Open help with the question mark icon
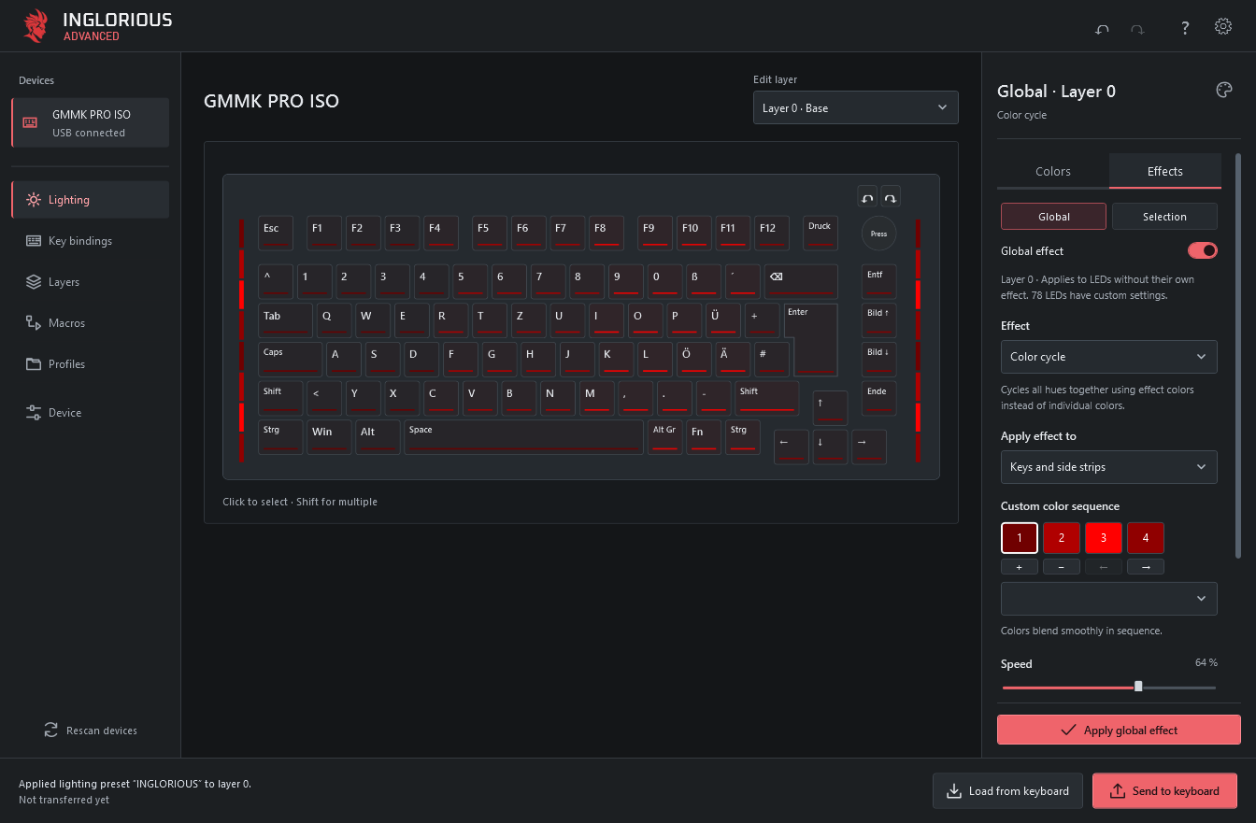Viewport: 1256px width, 823px height. click(x=1185, y=28)
